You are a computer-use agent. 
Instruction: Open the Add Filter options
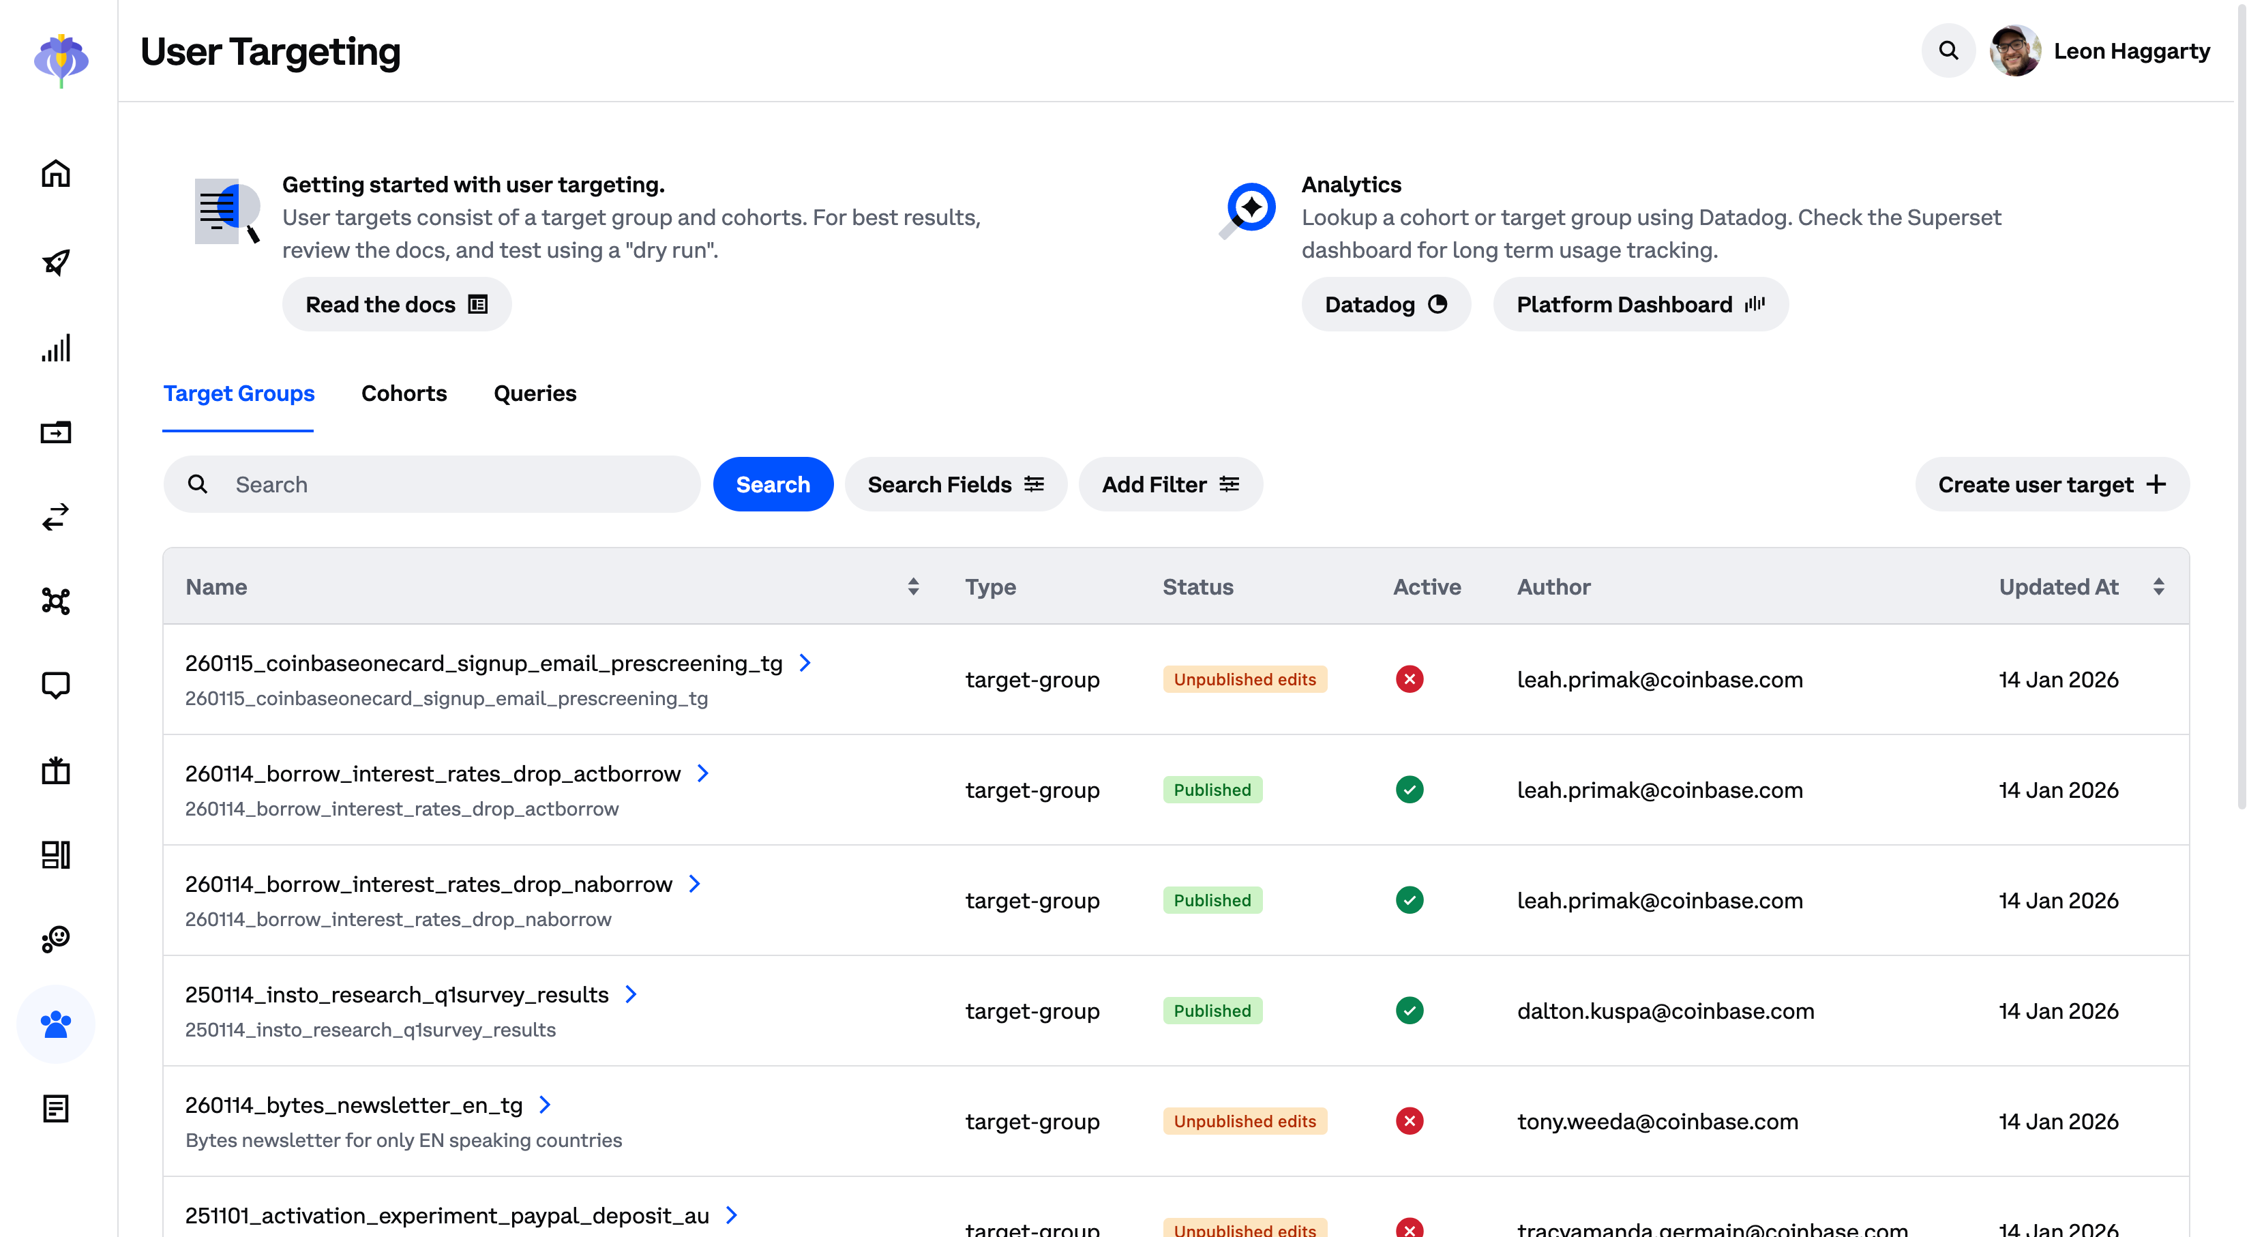pos(1170,484)
